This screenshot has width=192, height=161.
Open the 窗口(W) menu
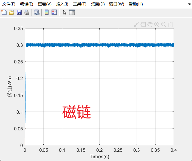117,4
